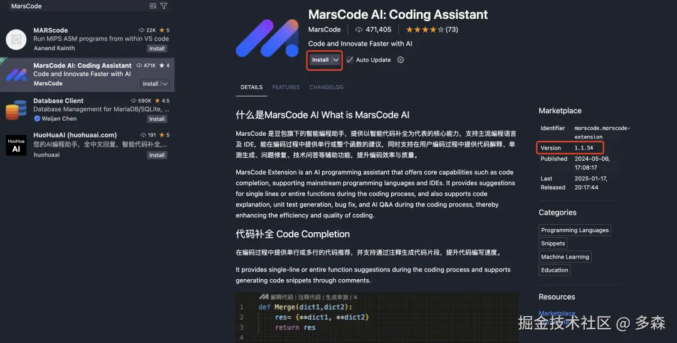Click the MarsCode AI list item logo
The width and height of the screenshot is (677, 343).
pyautogui.click(x=16, y=75)
